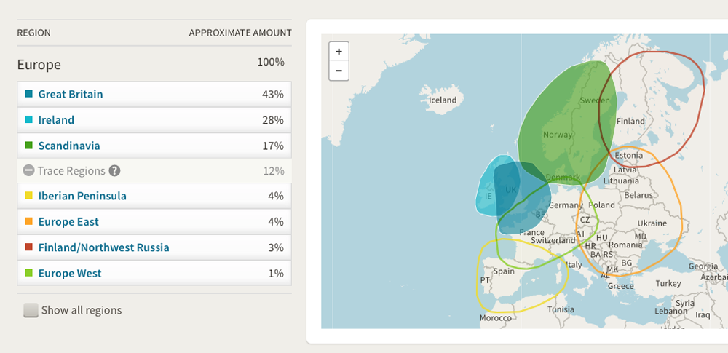This screenshot has width=728, height=353.
Task: Click the Iceland label on map
Action: (442, 100)
